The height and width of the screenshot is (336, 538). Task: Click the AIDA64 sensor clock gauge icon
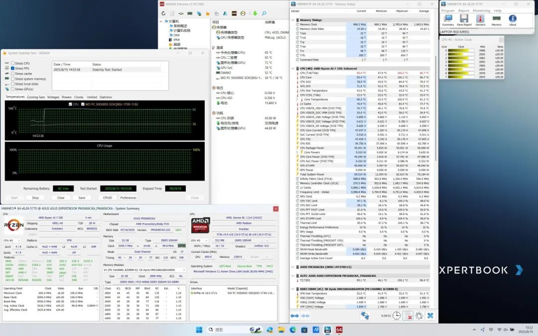[243, 13]
